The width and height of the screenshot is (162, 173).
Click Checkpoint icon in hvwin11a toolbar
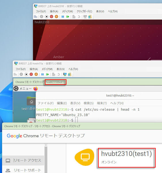(x=54, y=74)
